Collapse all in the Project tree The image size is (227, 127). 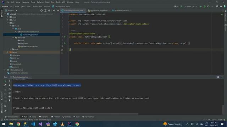pos(49,11)
